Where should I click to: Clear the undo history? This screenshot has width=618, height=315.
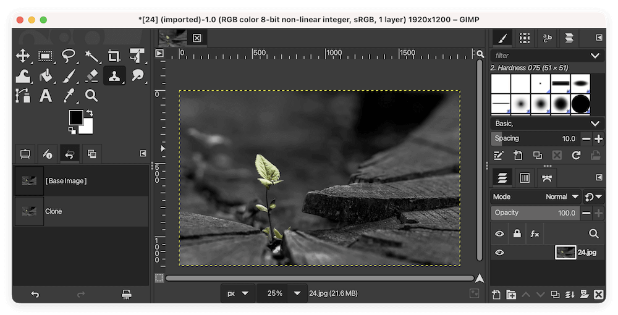[126, 294]
